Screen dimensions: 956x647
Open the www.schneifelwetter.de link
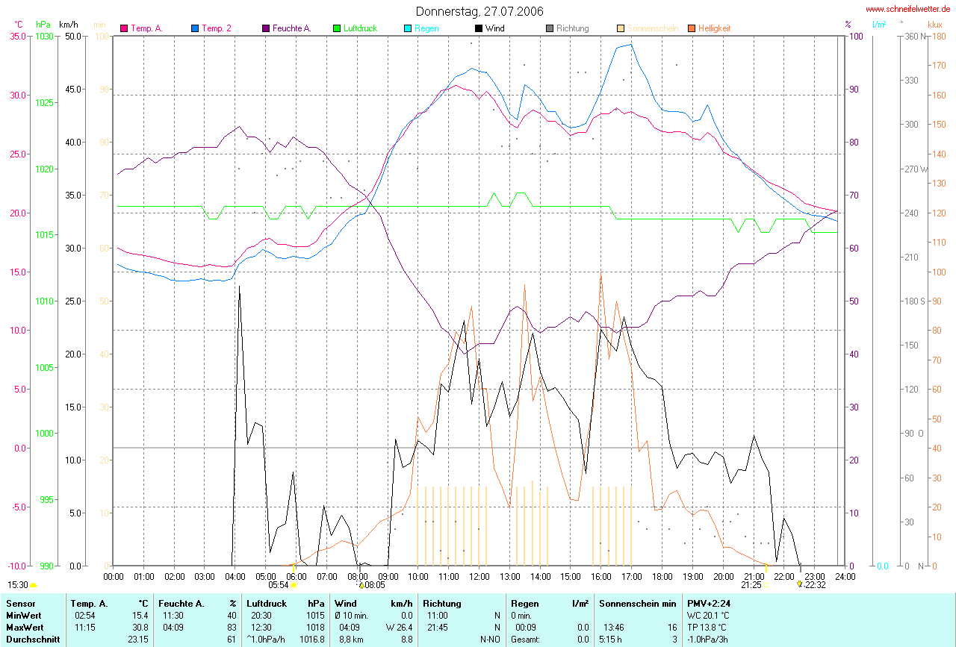pos(908,9)
